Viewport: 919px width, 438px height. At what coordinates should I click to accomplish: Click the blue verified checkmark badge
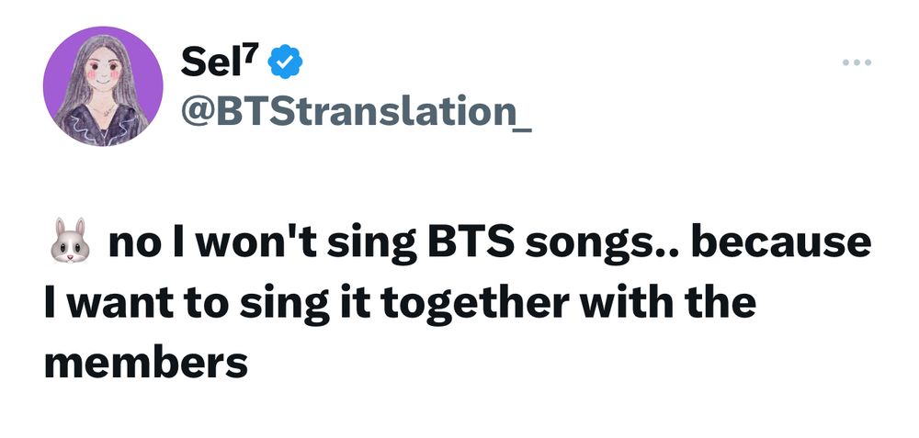point(286,62)
